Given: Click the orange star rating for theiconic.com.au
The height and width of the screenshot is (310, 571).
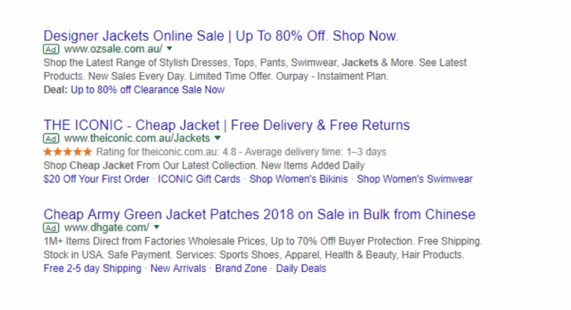Looking at the screenshot, I should pos(67,152).
